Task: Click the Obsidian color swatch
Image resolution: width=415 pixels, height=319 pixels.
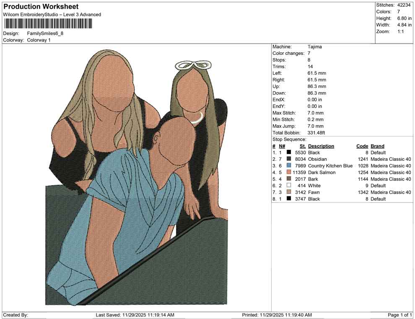Action: coord(289,159)
